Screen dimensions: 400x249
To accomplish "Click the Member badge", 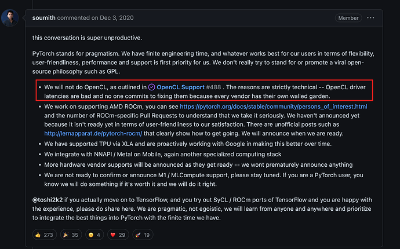I will [x=348, y=18].
